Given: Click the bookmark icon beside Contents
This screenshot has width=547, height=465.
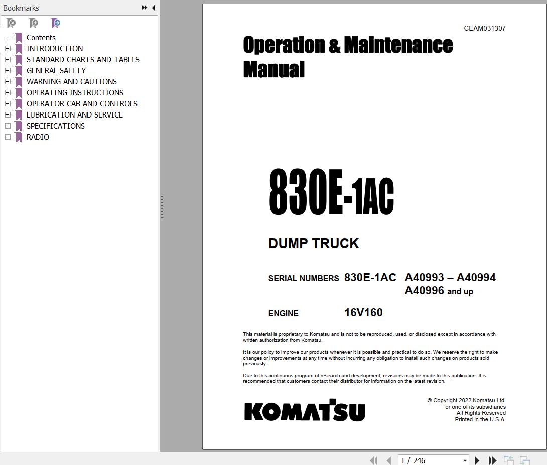Looking at the screenshot, I should coord(19,38).
